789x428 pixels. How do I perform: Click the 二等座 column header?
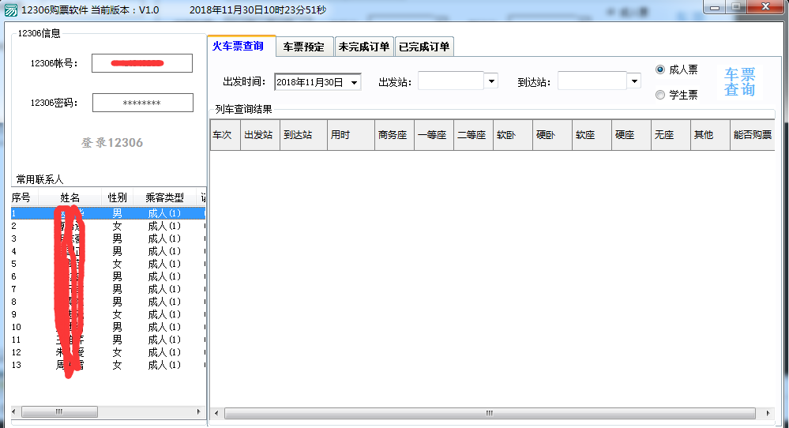(x=472, y=135)
